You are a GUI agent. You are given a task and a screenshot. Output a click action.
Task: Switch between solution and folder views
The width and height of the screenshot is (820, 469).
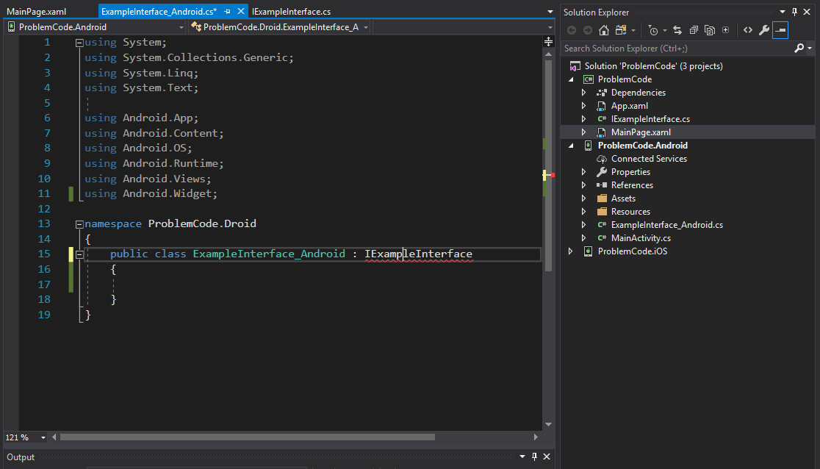621,30
